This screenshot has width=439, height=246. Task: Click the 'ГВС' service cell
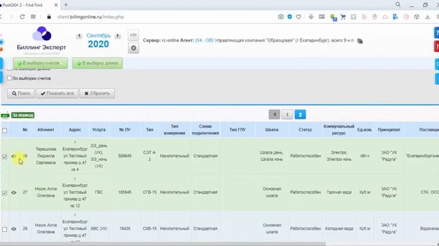pyautogui.click(x=99, y=192)
